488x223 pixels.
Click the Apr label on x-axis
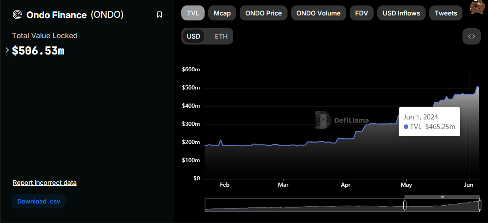[346, 185]
